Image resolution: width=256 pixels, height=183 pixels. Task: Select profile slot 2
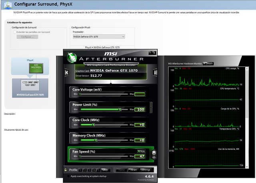pyautogui.click(x=85, y=170)
